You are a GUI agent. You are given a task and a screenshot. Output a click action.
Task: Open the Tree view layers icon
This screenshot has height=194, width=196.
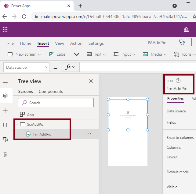[5, 96]
